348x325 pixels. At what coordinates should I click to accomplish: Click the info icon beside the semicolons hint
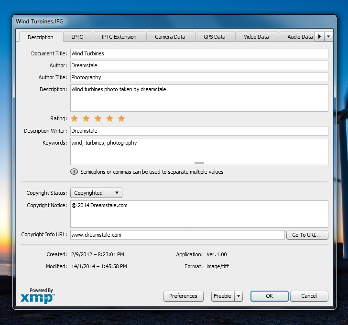point(74,172)
